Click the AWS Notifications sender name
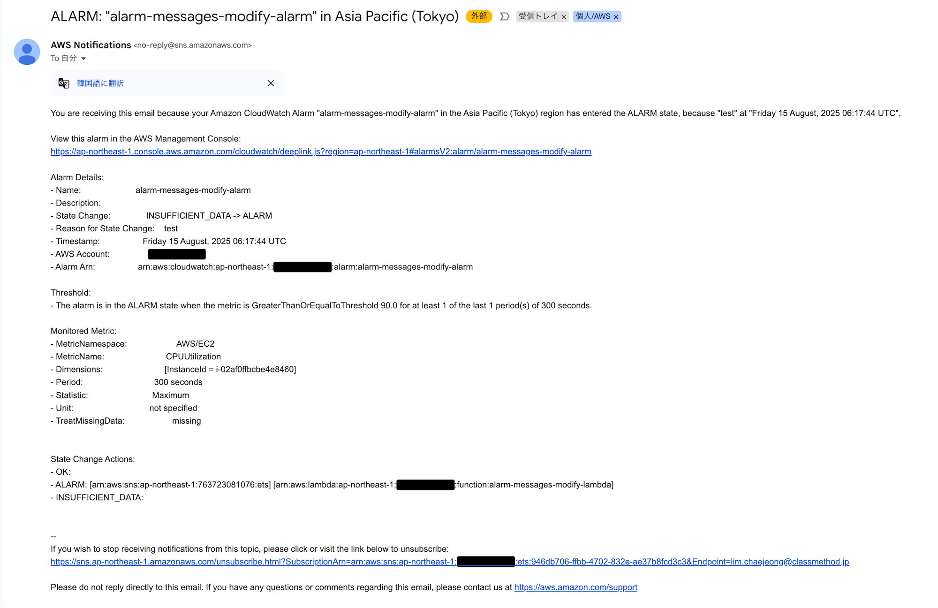Screen dimensions: 938x608 tap(91, 45)
